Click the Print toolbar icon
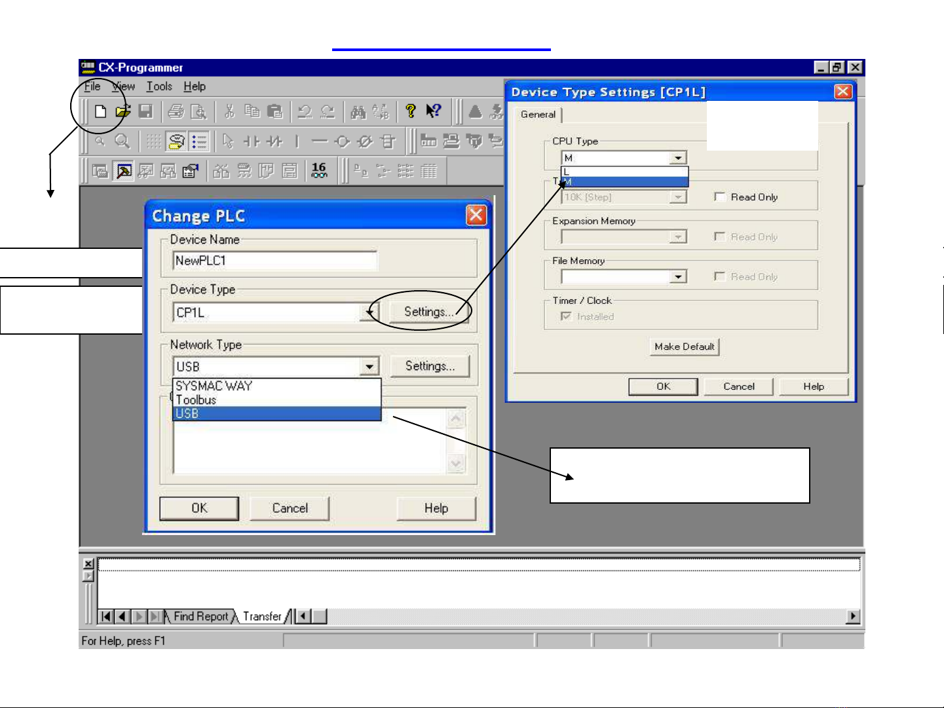Image resolution: width=944 pixels, height=708 pixels. (x=176, y=111)
